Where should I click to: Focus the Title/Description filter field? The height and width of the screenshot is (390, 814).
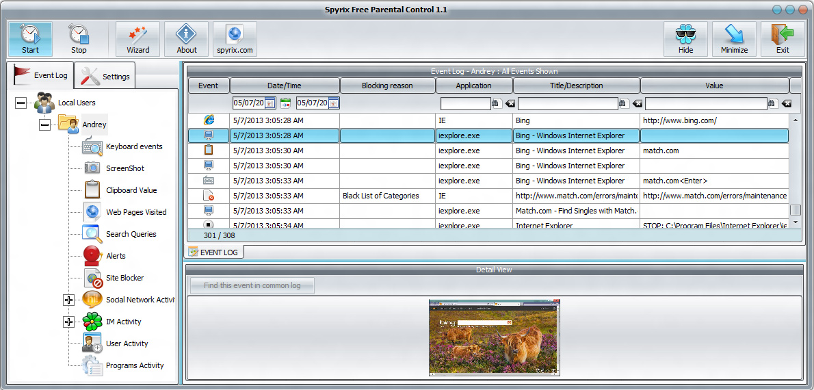[x=568, y=103]
